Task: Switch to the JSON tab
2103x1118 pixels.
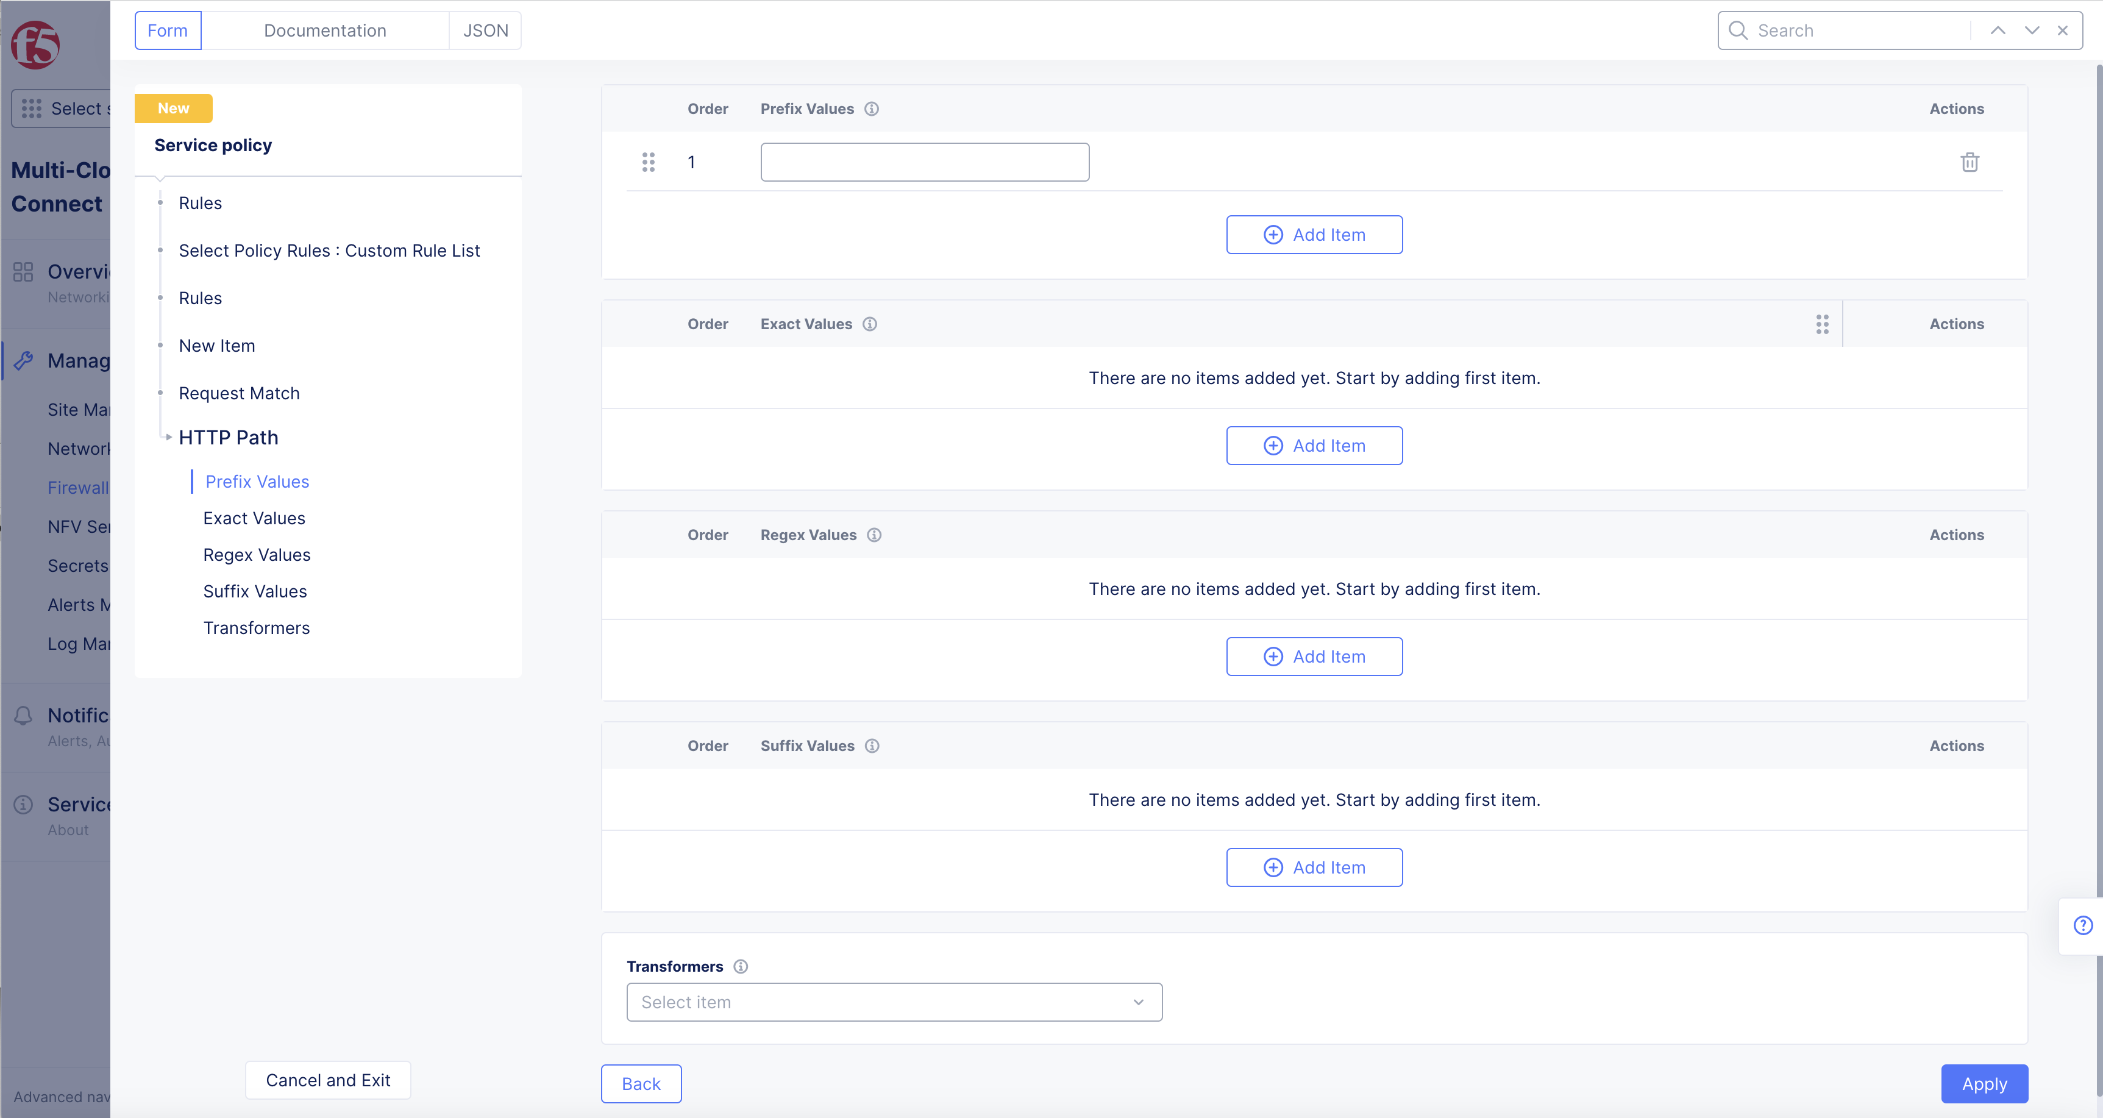Action: tap(485, 30)
